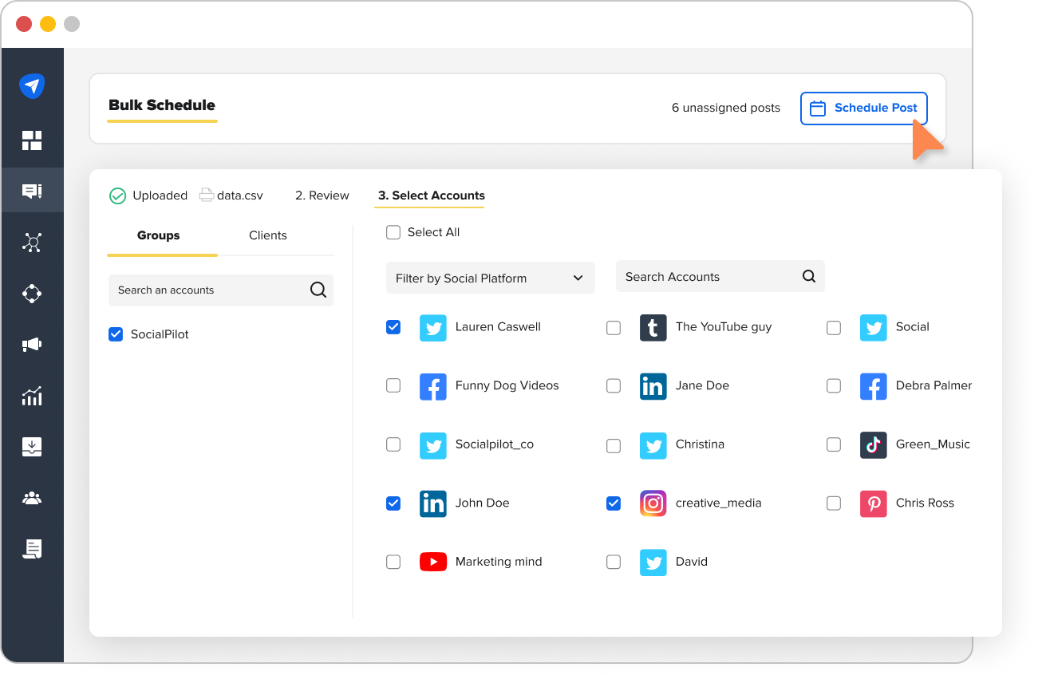Check the Socialpilot_co checkbox
Image resolution: width=1042 pixels, height=683 pixels.
[393, 444]
